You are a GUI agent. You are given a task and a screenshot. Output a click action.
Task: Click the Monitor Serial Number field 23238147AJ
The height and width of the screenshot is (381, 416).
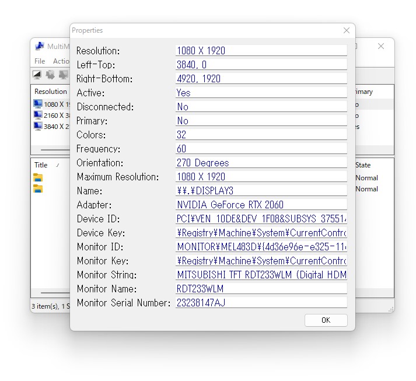(261, 303)
